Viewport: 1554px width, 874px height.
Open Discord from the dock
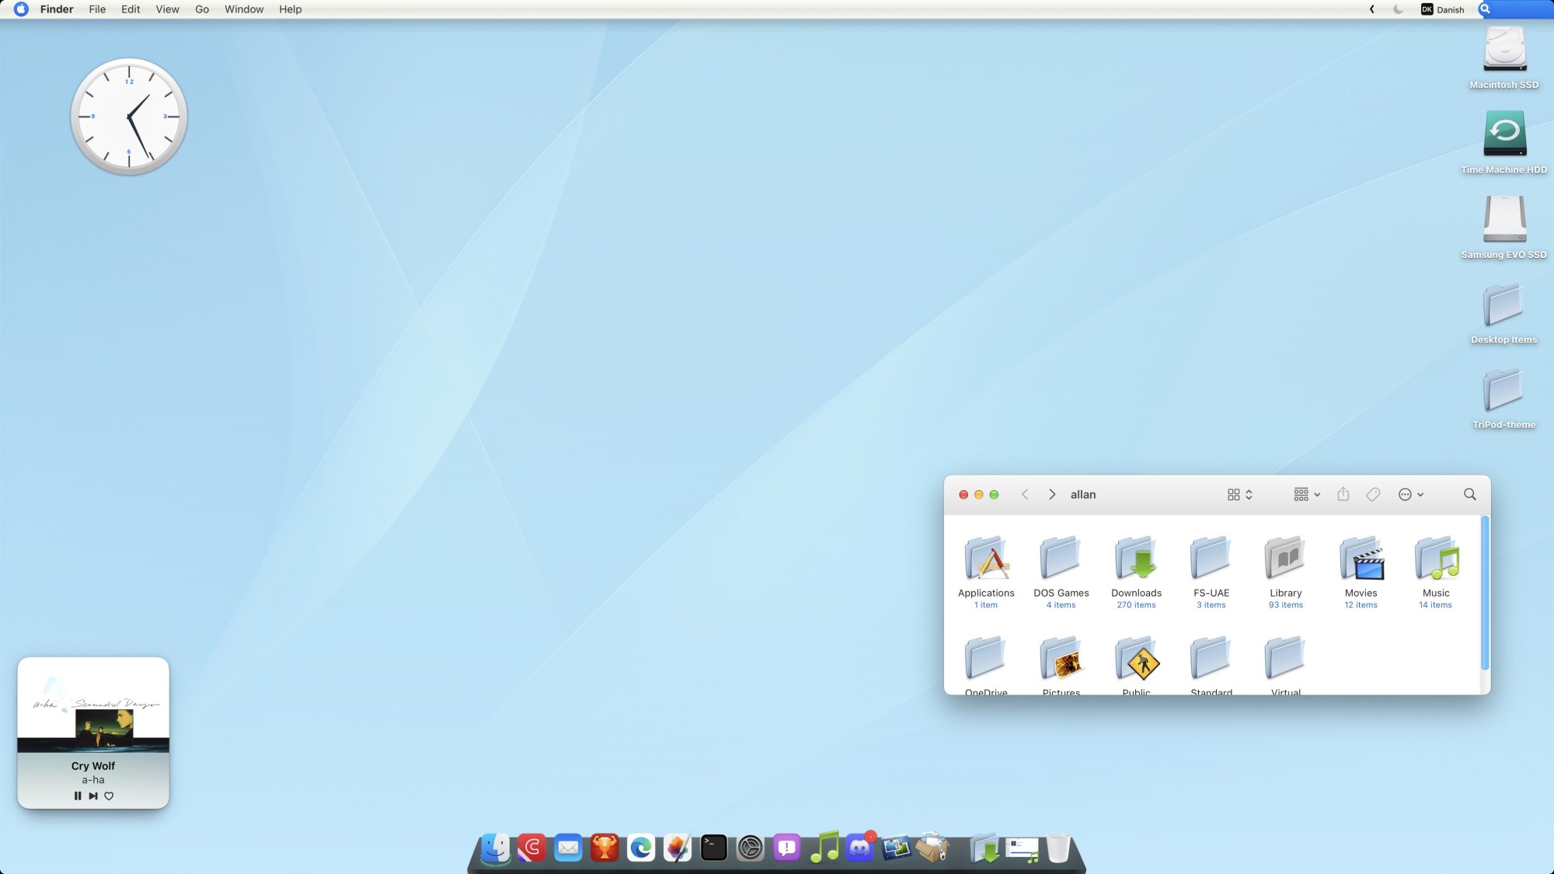[859, 848]
